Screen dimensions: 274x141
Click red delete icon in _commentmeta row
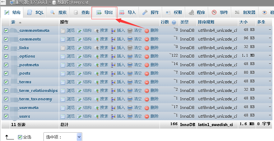tap(147, 31)
